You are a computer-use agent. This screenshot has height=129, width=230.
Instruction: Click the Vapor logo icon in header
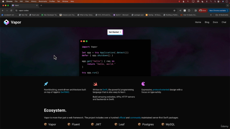click(6, 22)
